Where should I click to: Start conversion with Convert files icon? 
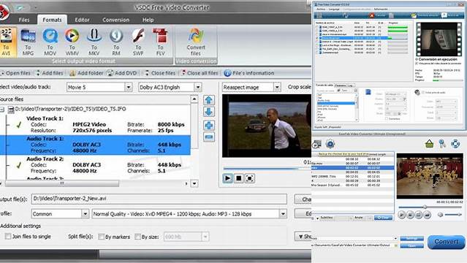(x=196, y=42)
